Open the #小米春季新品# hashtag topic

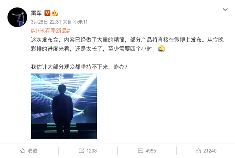[50, 31]
